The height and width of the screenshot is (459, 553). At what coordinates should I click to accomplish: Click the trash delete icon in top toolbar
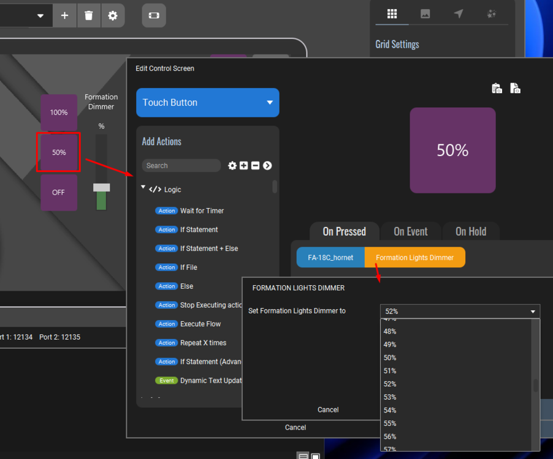[88, 15]
